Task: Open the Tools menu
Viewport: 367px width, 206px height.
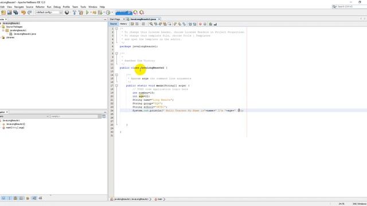Action: point(83,7)
